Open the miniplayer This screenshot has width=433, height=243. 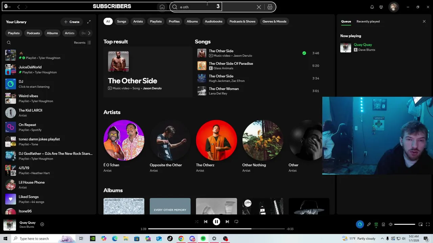pyautogui.click(x=420, y=224)
